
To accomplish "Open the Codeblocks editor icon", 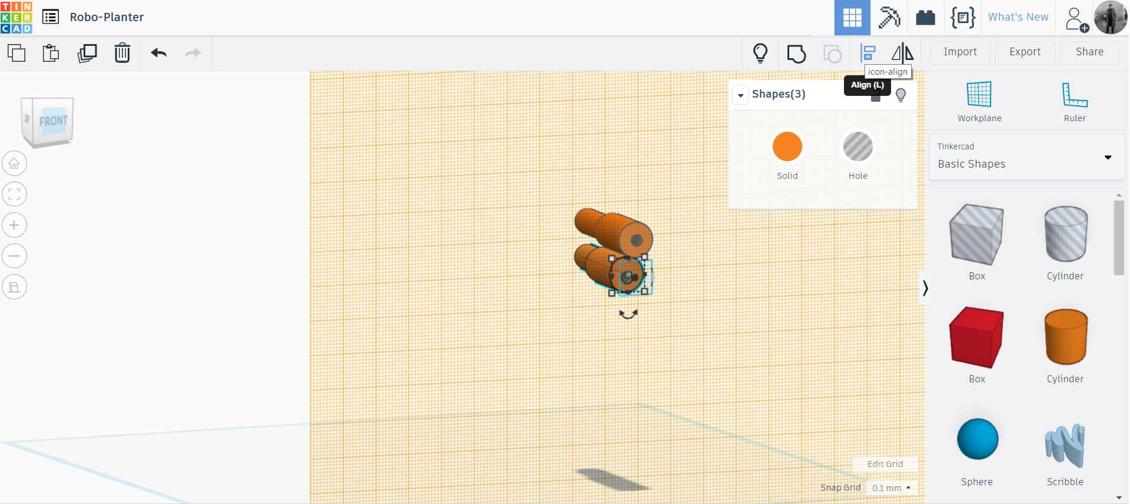I will pyautogui.click(x=963, y=18).
